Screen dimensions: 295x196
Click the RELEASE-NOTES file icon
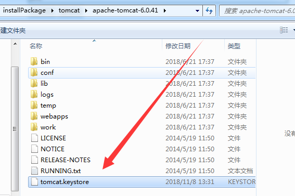pos(34,160)
